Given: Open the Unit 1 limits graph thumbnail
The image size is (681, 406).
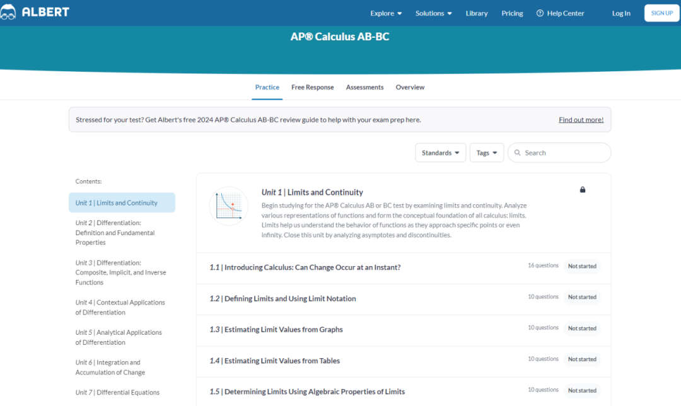Looking at the screenshot, I should click(228, 206).
